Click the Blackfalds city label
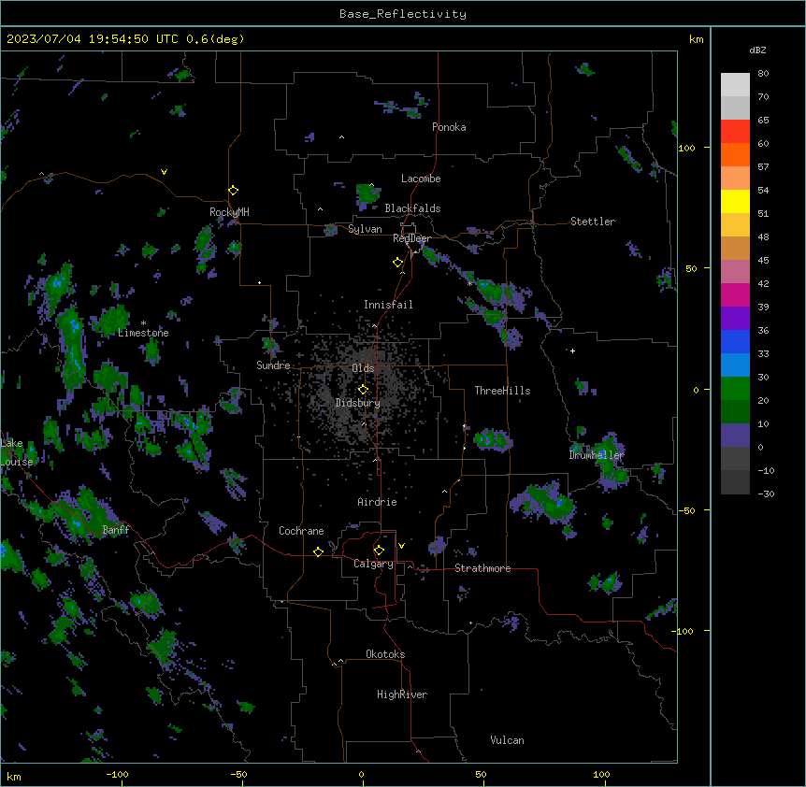This screenshot has height=787, width=806. (x=412, y=208)
